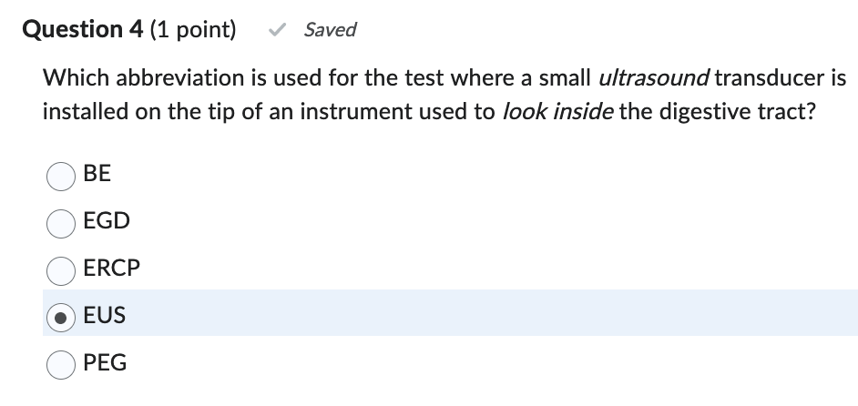Click the (1 point) text
This screenshot has height=406, width=858.
[x=194, y=30]
